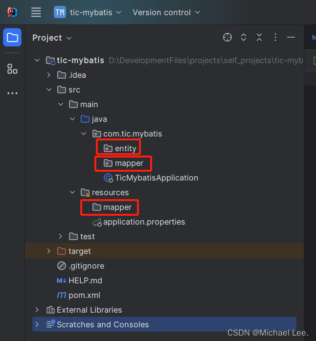
Task: Open the Version control dropdown
Action: (166, 12)
